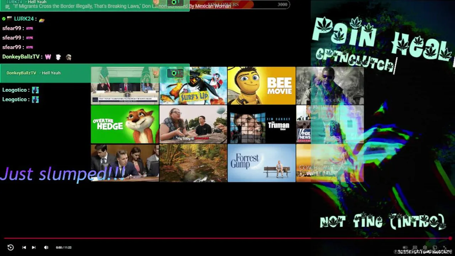Image resolution: width=455 pixels, height=256 pixels.
Task: Open the Book of Eli thumbnail
Action: point(330,86)
